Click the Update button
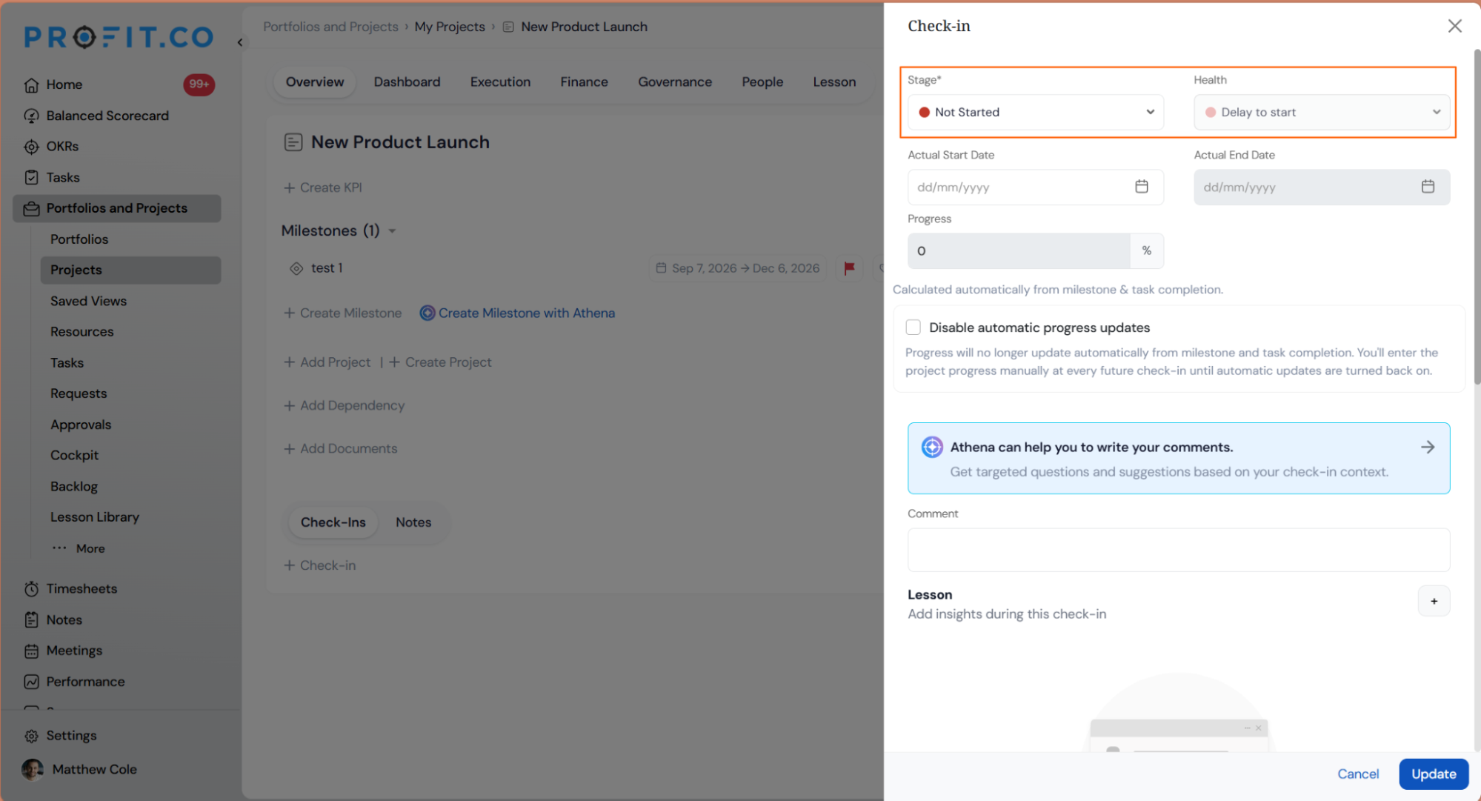 tap(1433, 774)
